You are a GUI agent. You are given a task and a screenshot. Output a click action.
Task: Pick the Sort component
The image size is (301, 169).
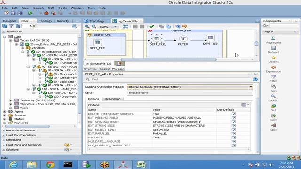tap(273, 117)
